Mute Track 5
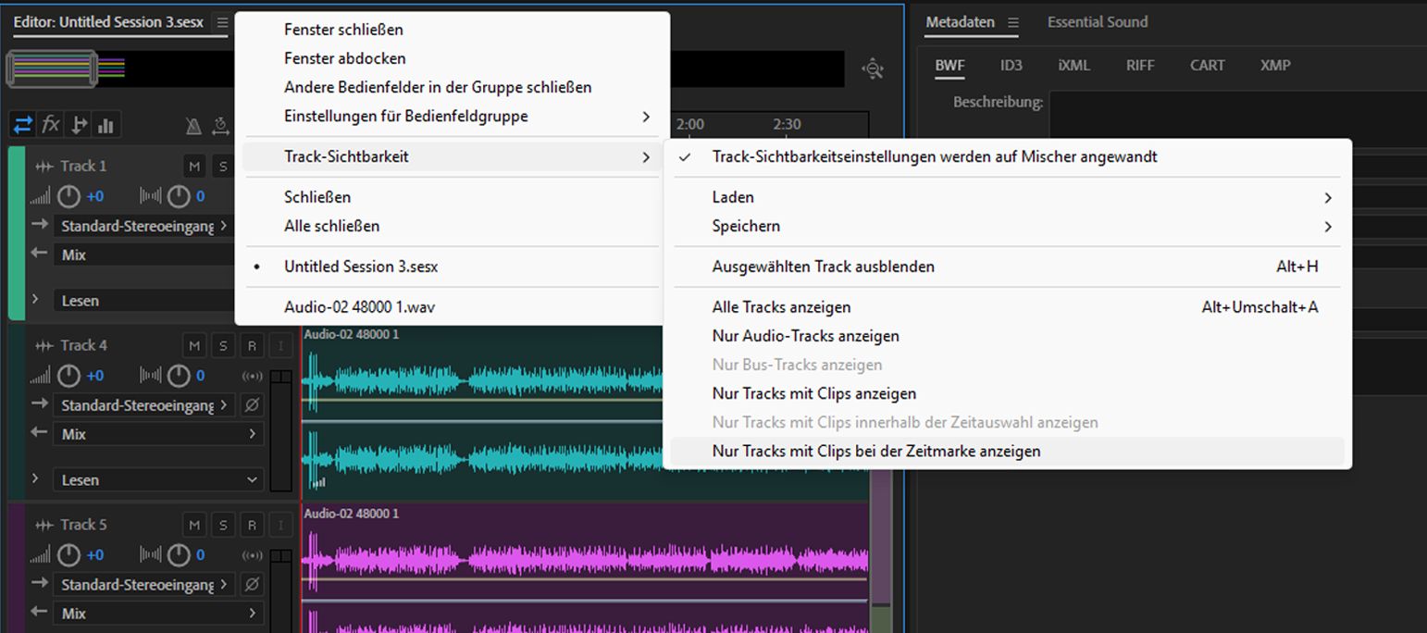1427x633 pixels. tap(194, 526)
